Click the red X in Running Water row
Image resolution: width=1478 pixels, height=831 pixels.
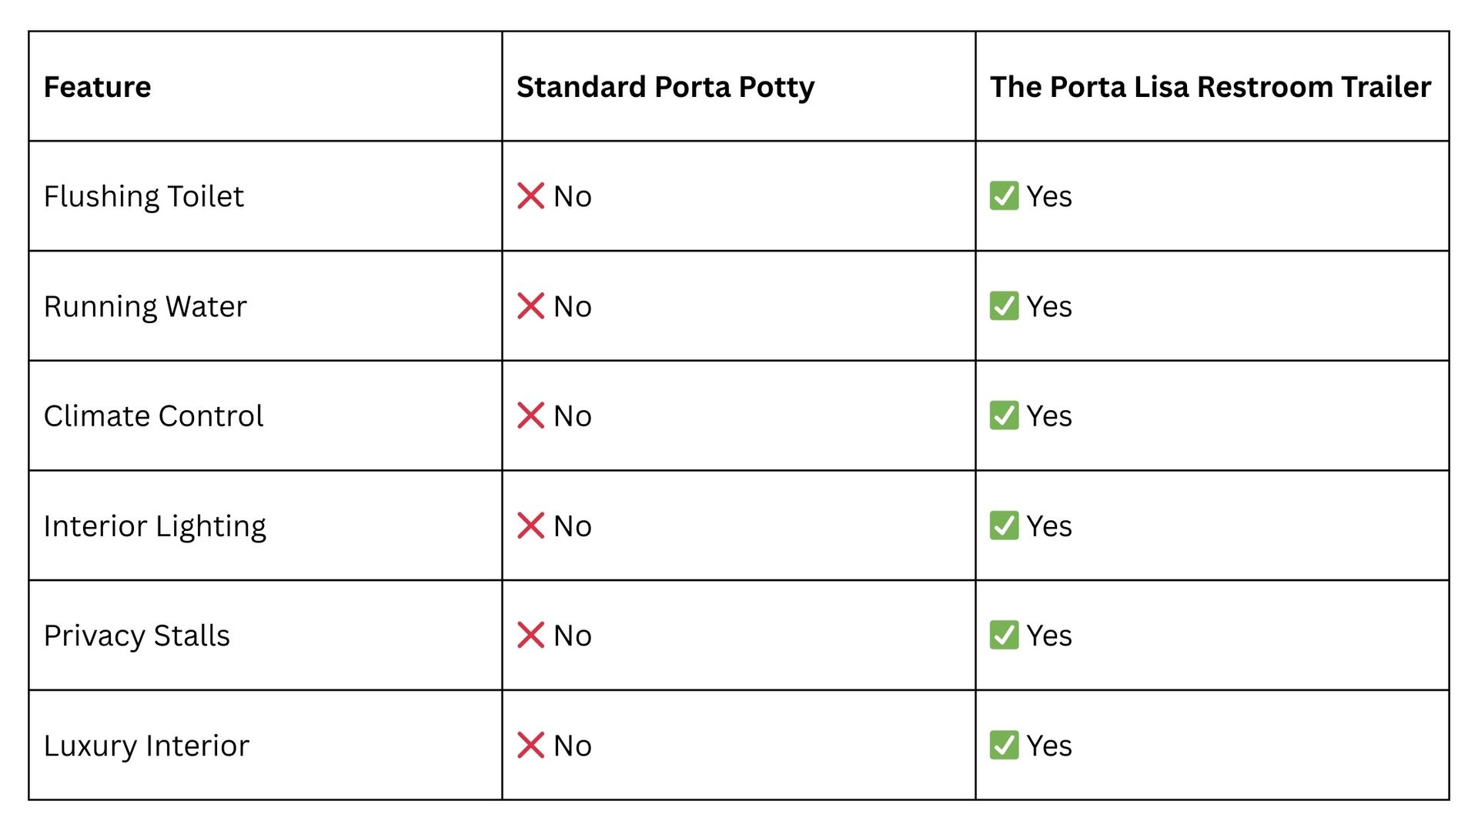pos(530,306)
